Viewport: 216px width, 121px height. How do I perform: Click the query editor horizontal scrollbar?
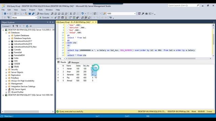click(x=132, y=58)
